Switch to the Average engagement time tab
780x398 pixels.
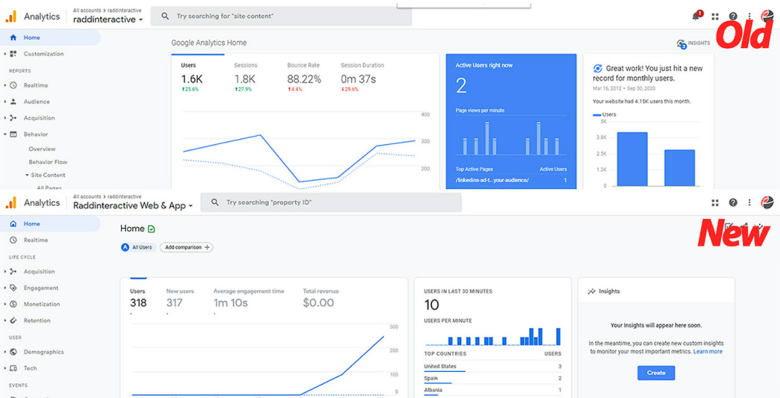249,300
